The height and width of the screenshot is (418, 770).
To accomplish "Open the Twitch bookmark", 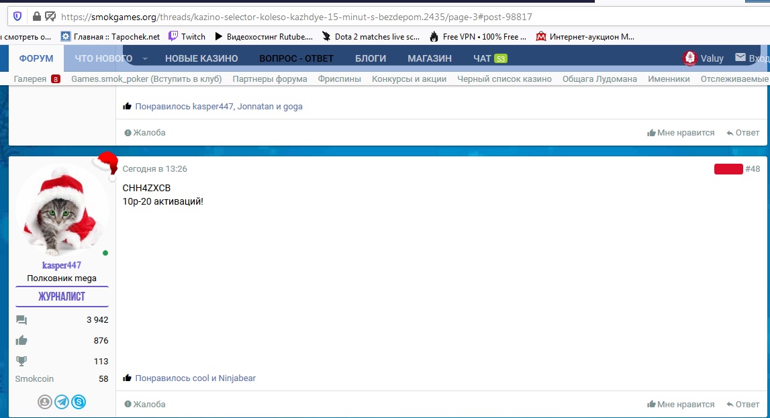I will click(x=187, y=37).
